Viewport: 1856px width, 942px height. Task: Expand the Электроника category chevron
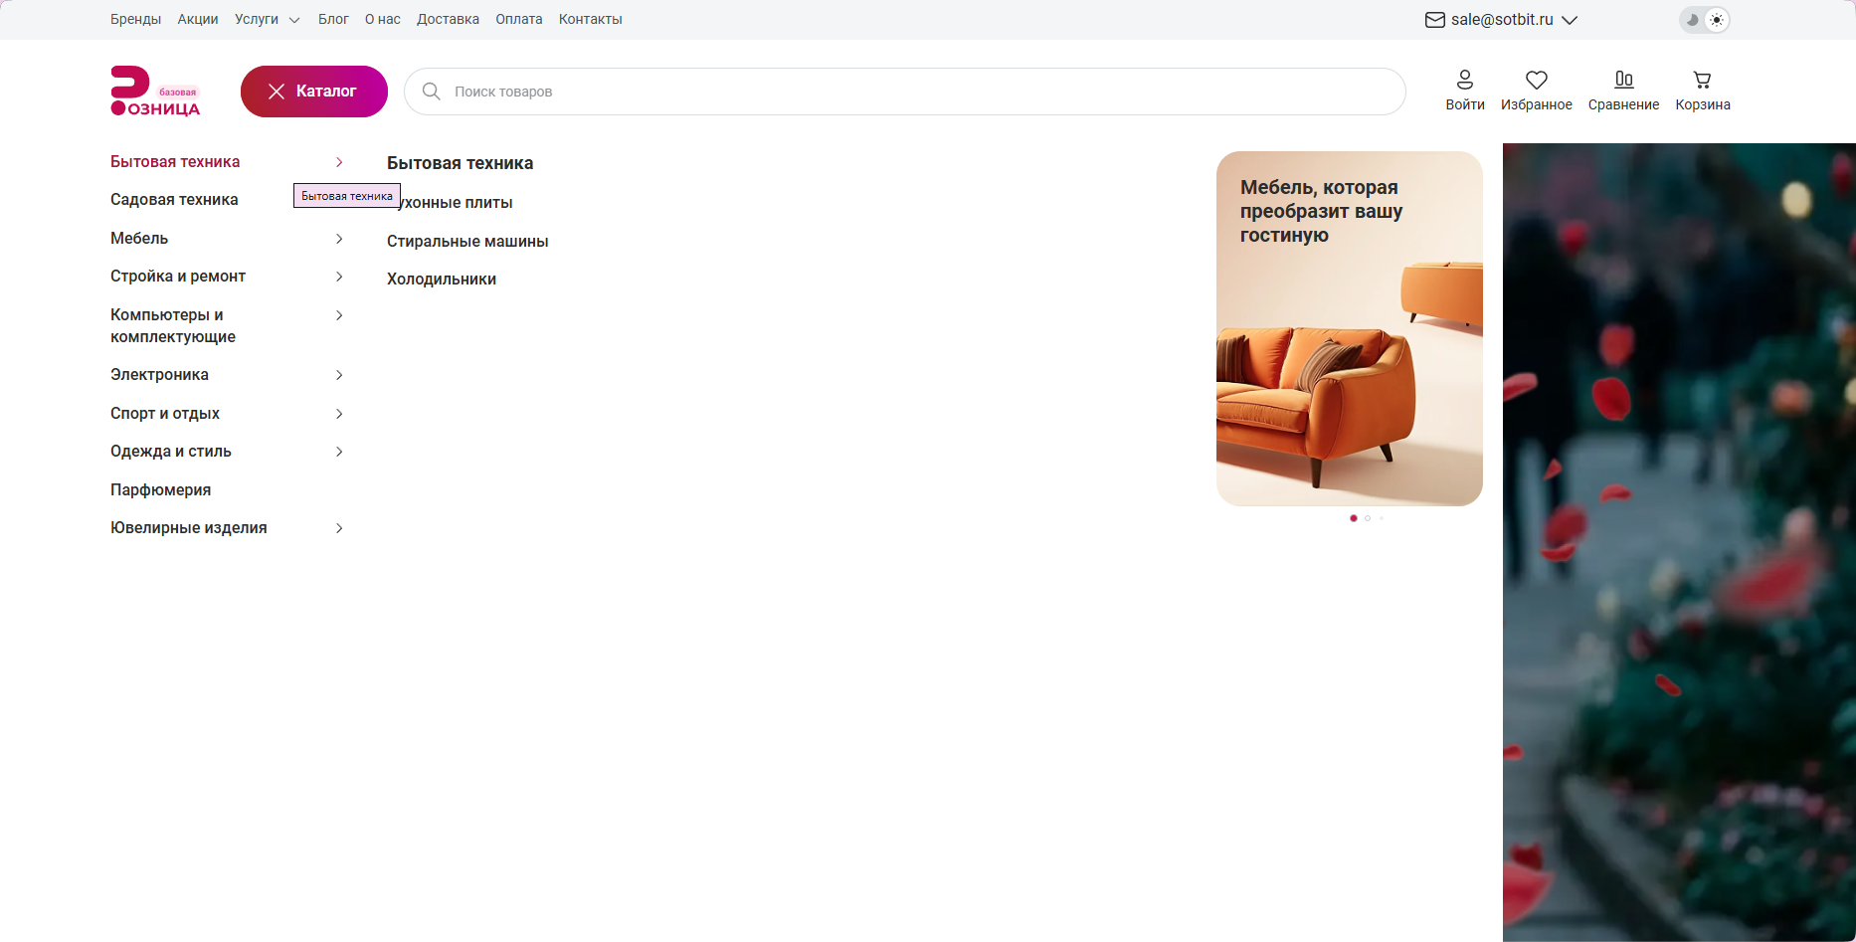pos(339,375)
